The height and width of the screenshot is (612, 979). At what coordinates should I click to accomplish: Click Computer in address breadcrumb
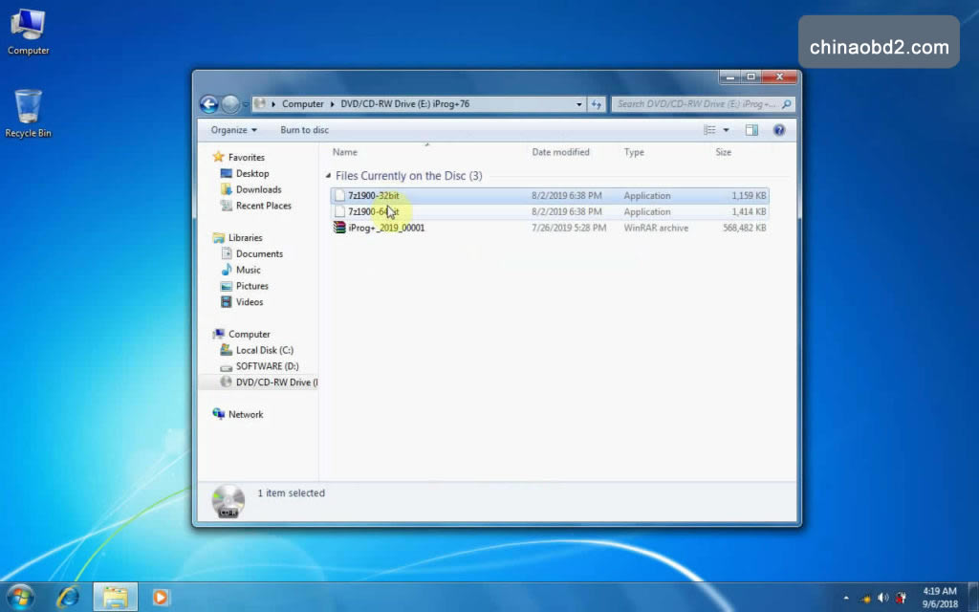[x=303, y=103]
